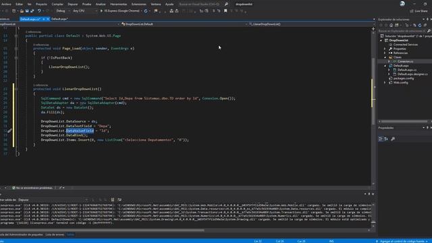Viewport: 432px width, 243px height.
Task: Open the LlenarDropDownList() member navigation dropdown
Action: tap(312, 24)
